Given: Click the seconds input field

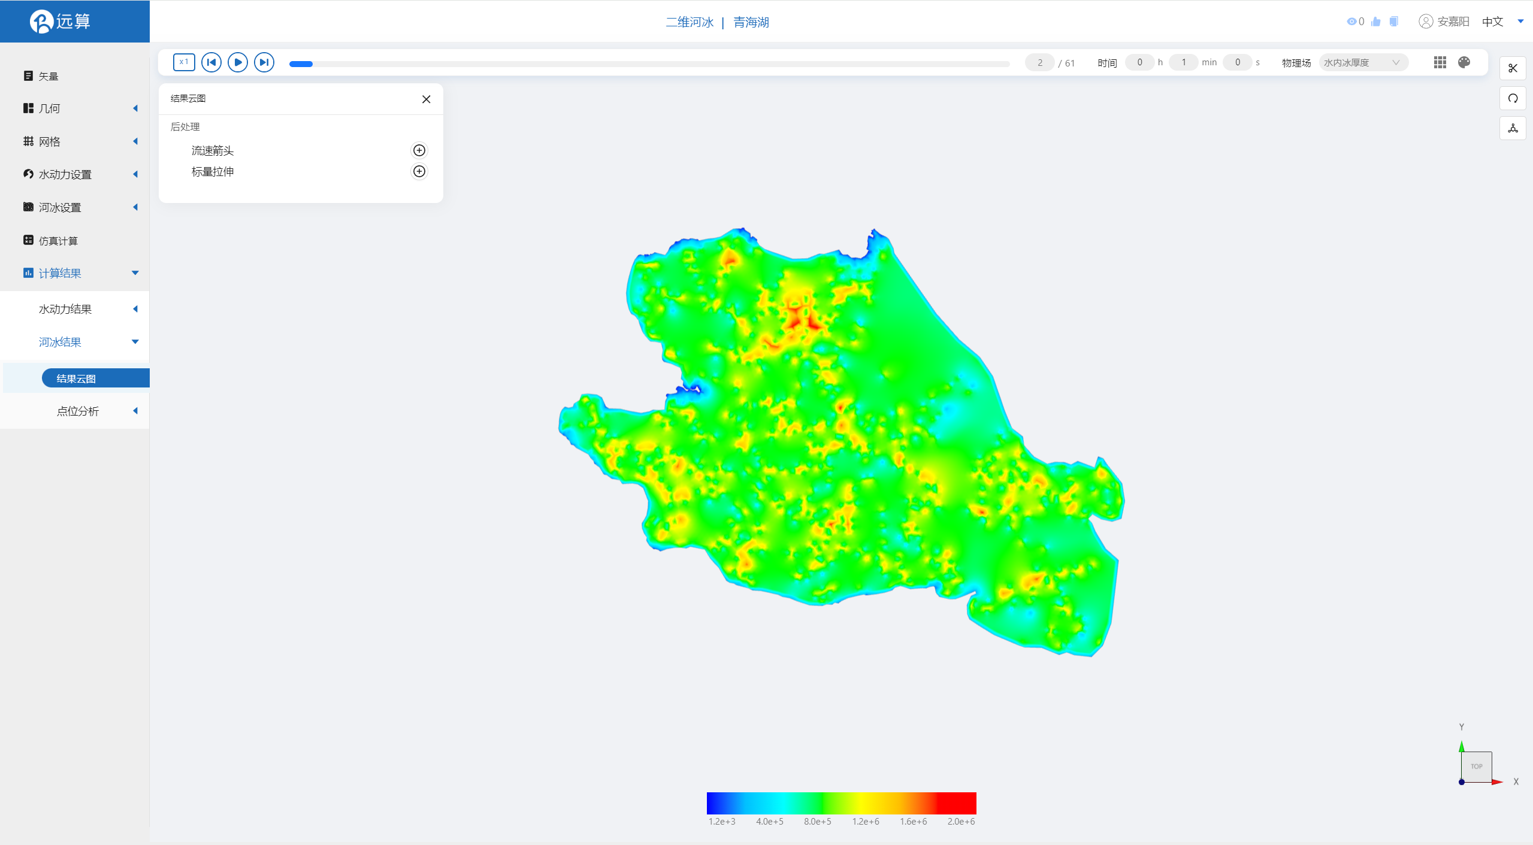Looking at the screenshot, I should pos(1237,62).
